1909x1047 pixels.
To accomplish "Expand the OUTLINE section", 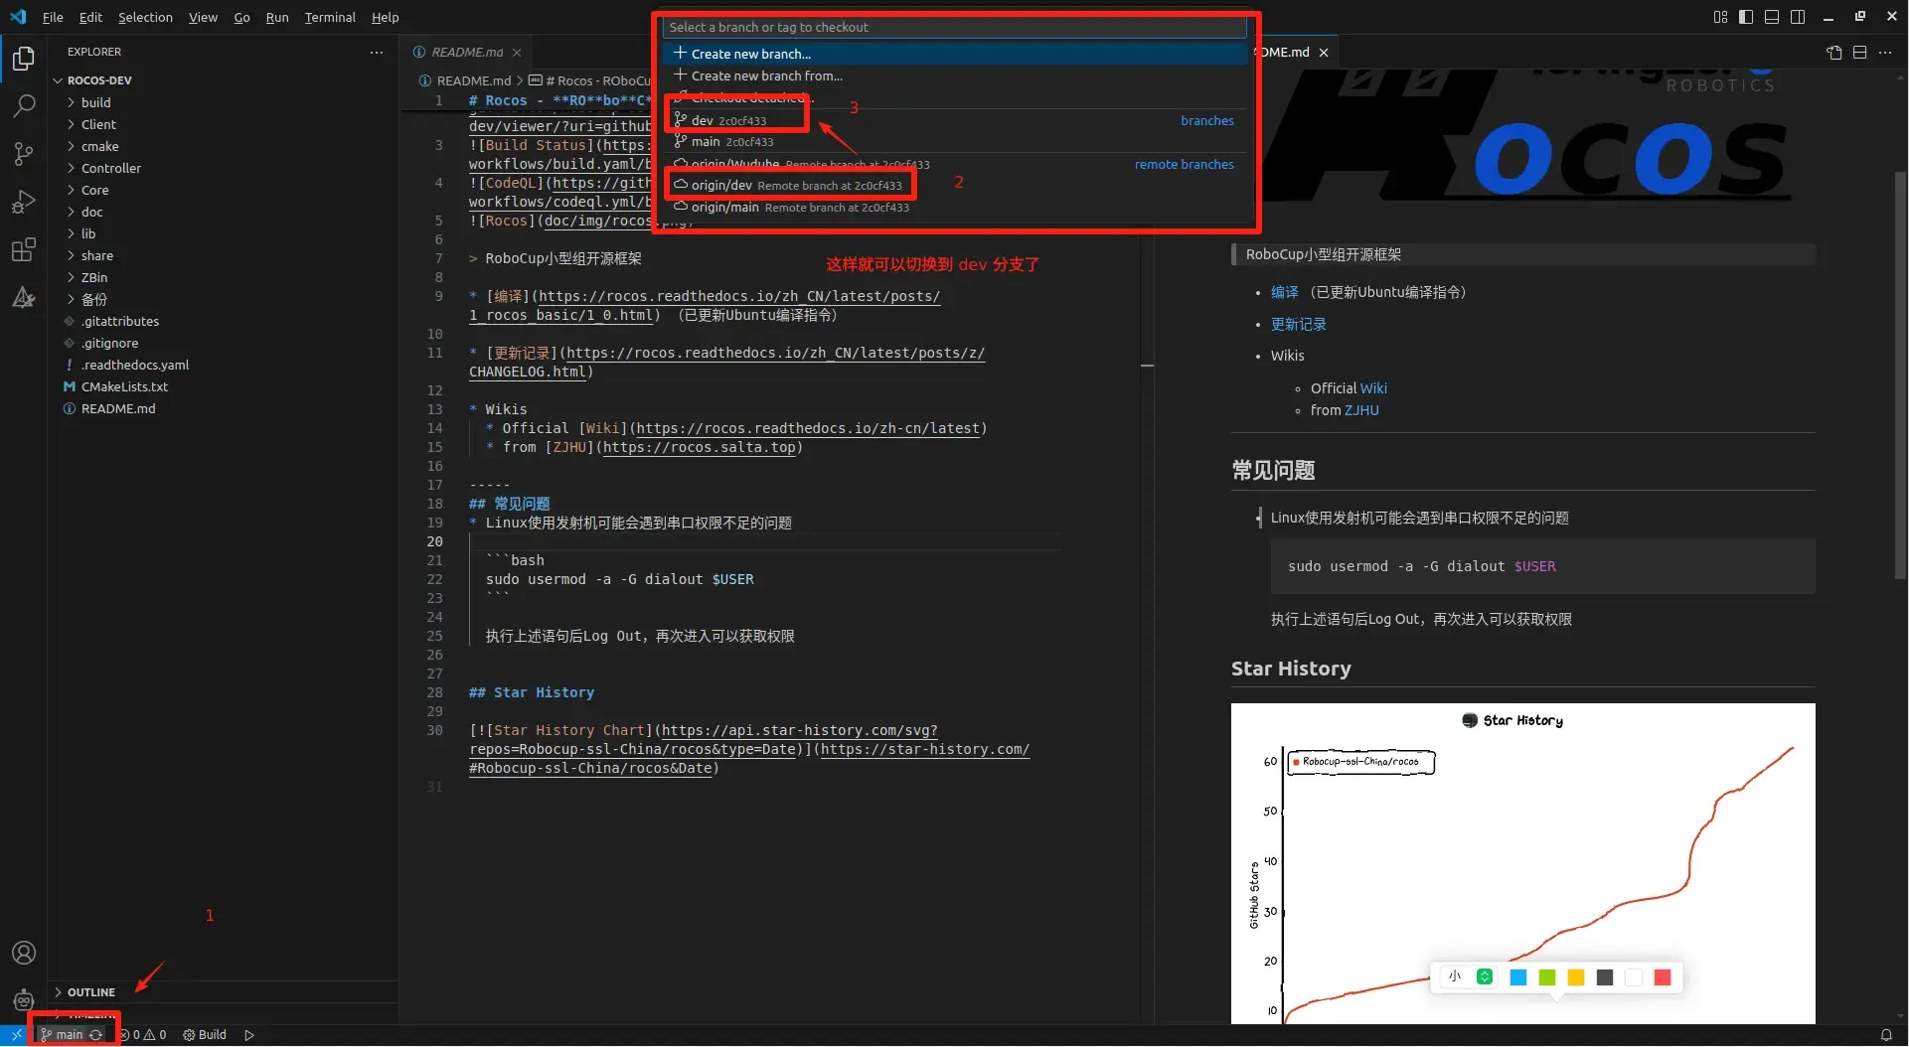I will (225, 992).
